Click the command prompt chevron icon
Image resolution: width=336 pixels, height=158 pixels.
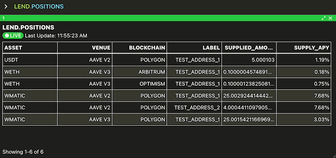point(6,7)
